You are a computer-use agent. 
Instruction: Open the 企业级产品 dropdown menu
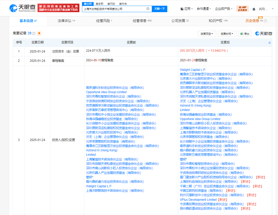coord(224,9)
